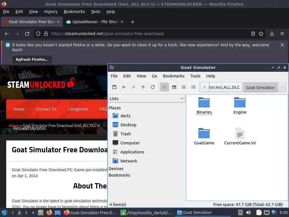289x217 pixels.
Task: Go forward in the file manager
Action: pyautogui.click(x=133, y=87)
